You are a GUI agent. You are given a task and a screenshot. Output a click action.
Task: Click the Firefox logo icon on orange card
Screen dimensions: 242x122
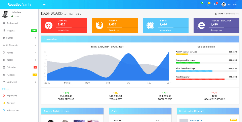[99, 25]
